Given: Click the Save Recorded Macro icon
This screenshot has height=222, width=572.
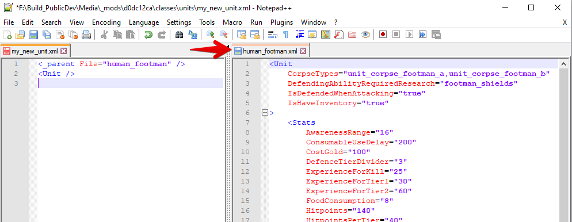Looking at the screenshot, I should pyautogui.click(x=436, y=35).
